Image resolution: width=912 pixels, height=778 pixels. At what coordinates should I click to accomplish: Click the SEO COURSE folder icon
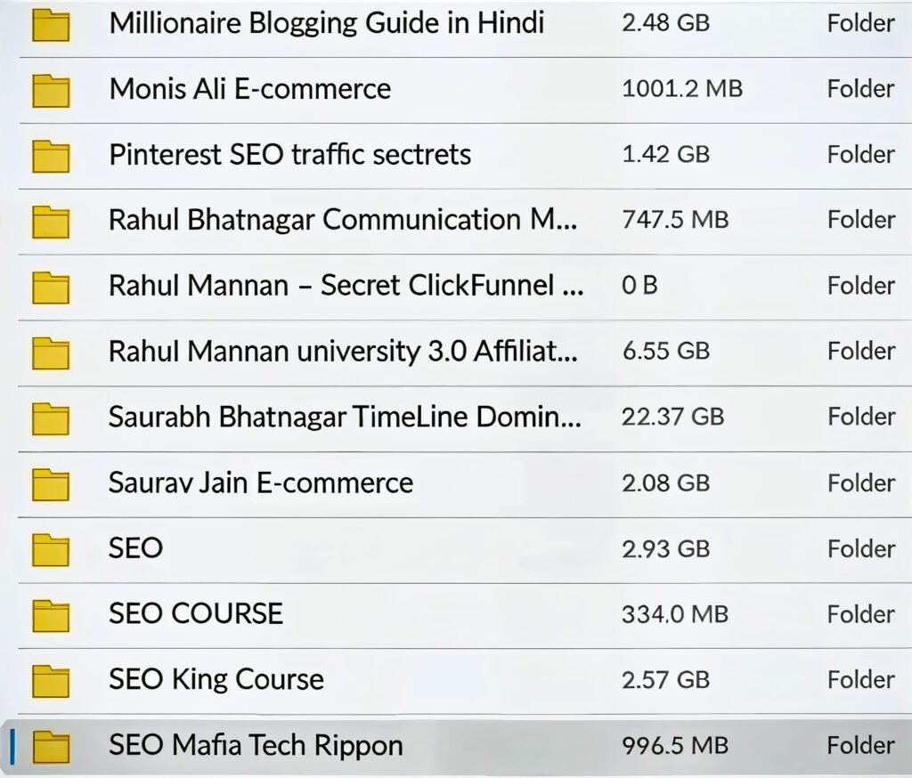coord(51,615)
